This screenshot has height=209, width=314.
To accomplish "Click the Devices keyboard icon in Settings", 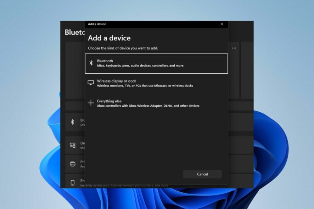I will pyautogui.click(x=73, y=145).
